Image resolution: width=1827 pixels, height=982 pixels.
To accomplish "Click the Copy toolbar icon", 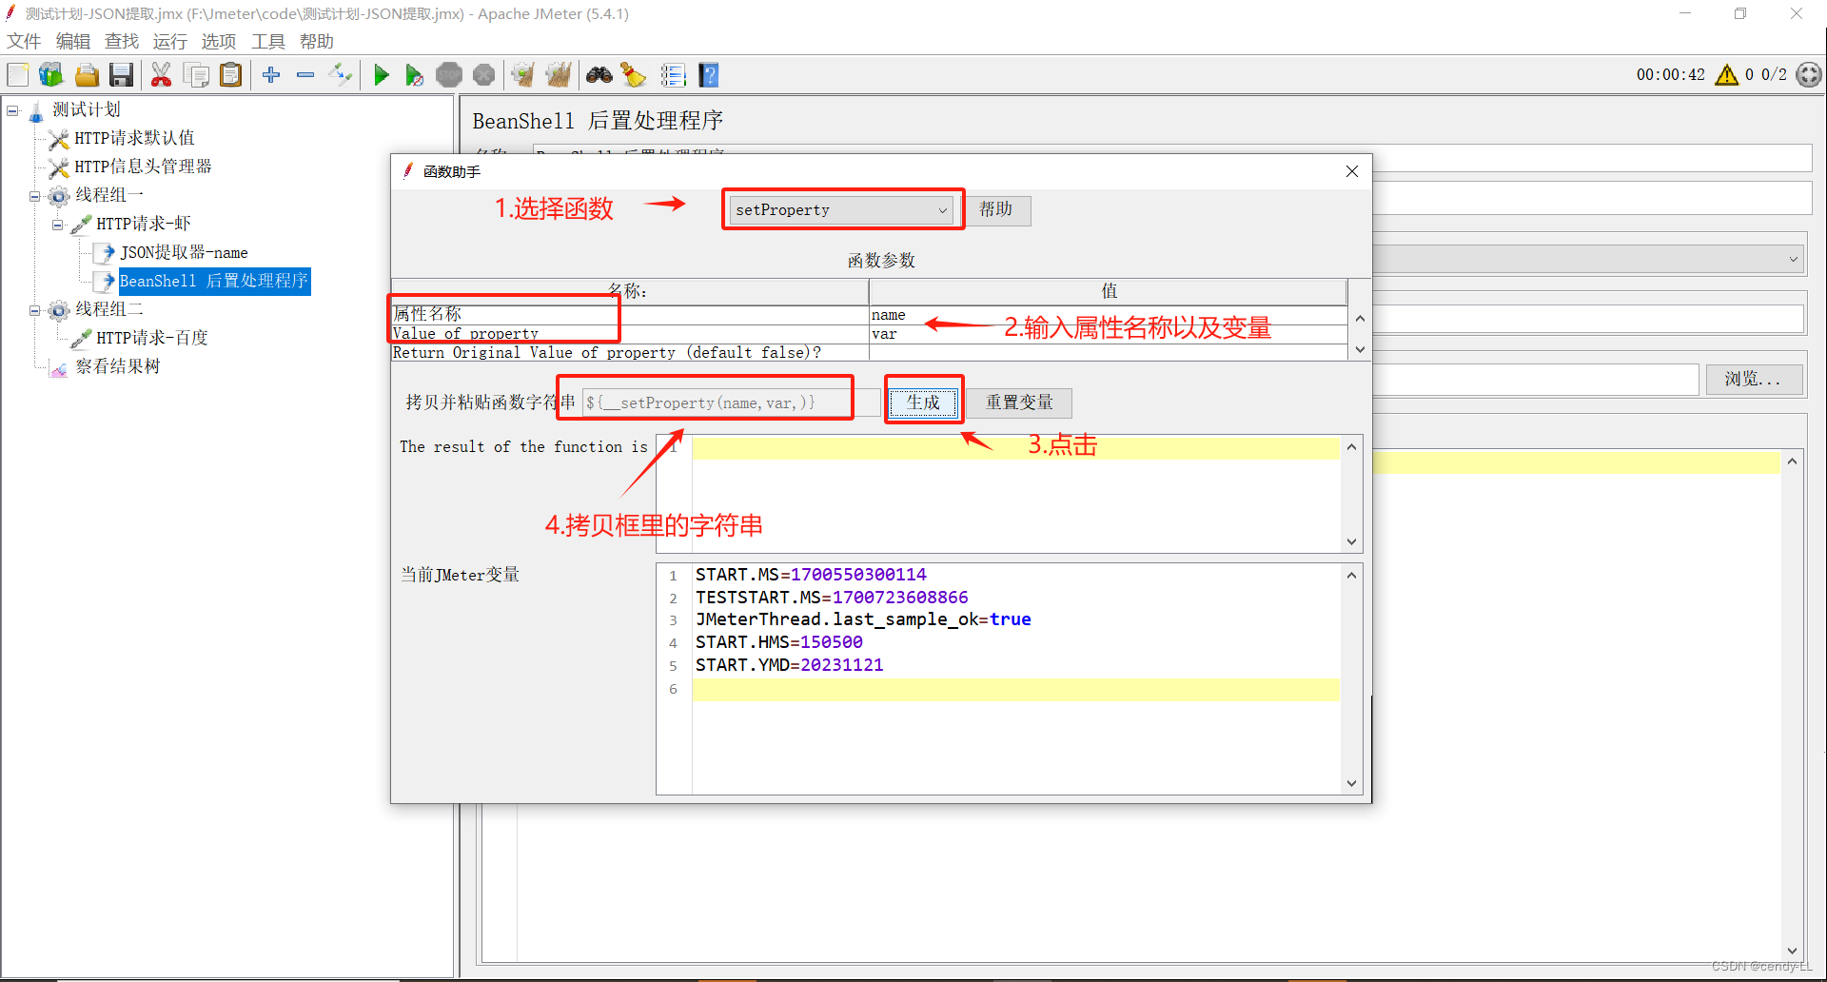I will (x=196, y=75).
